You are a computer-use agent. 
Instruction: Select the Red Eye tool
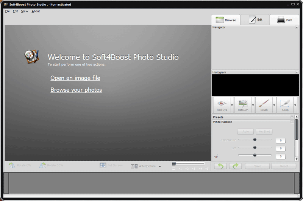[222, 105]
